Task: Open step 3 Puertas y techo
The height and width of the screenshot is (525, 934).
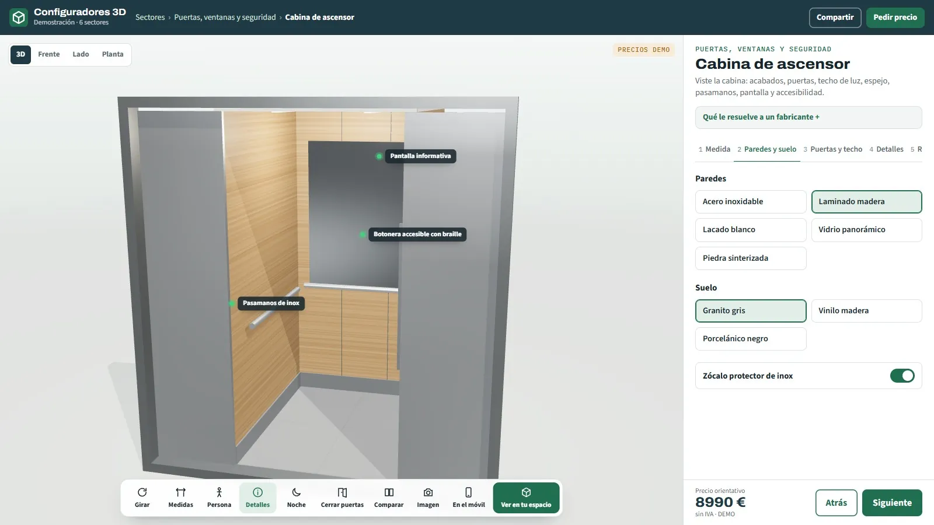Action: click(833, 149)
